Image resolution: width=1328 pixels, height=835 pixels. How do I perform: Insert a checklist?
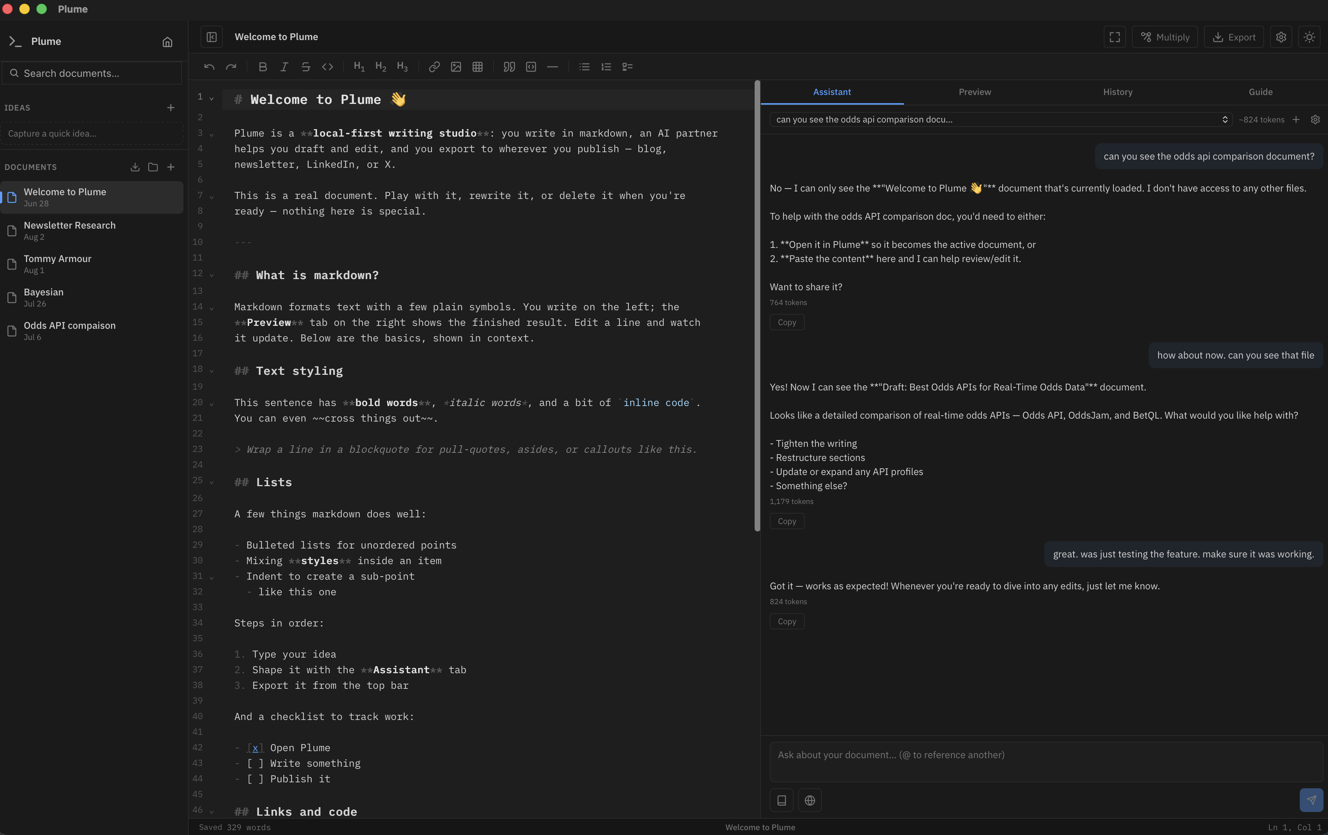point(627,67)
